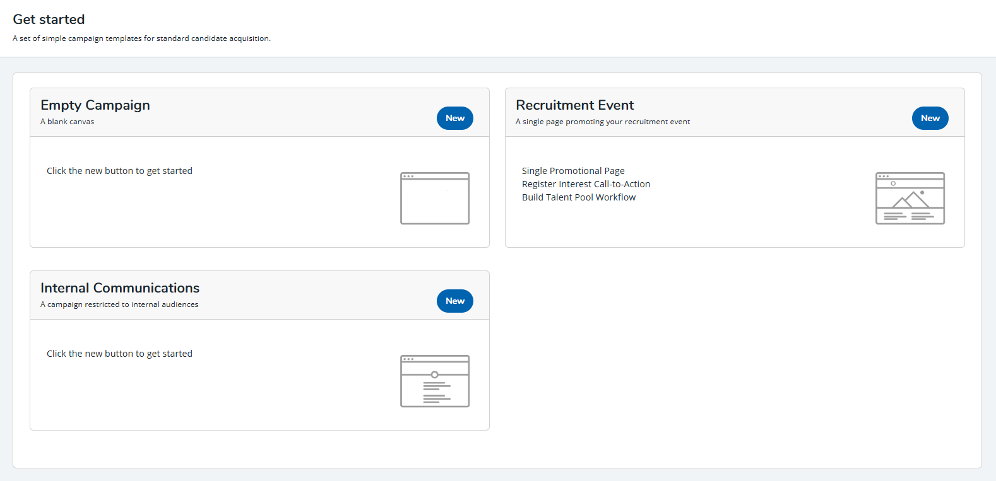The width and height of the screenshot is (996, 481).
Task: Click 'Register Interest Call-to-Action' line
Action: click(586, 184)
